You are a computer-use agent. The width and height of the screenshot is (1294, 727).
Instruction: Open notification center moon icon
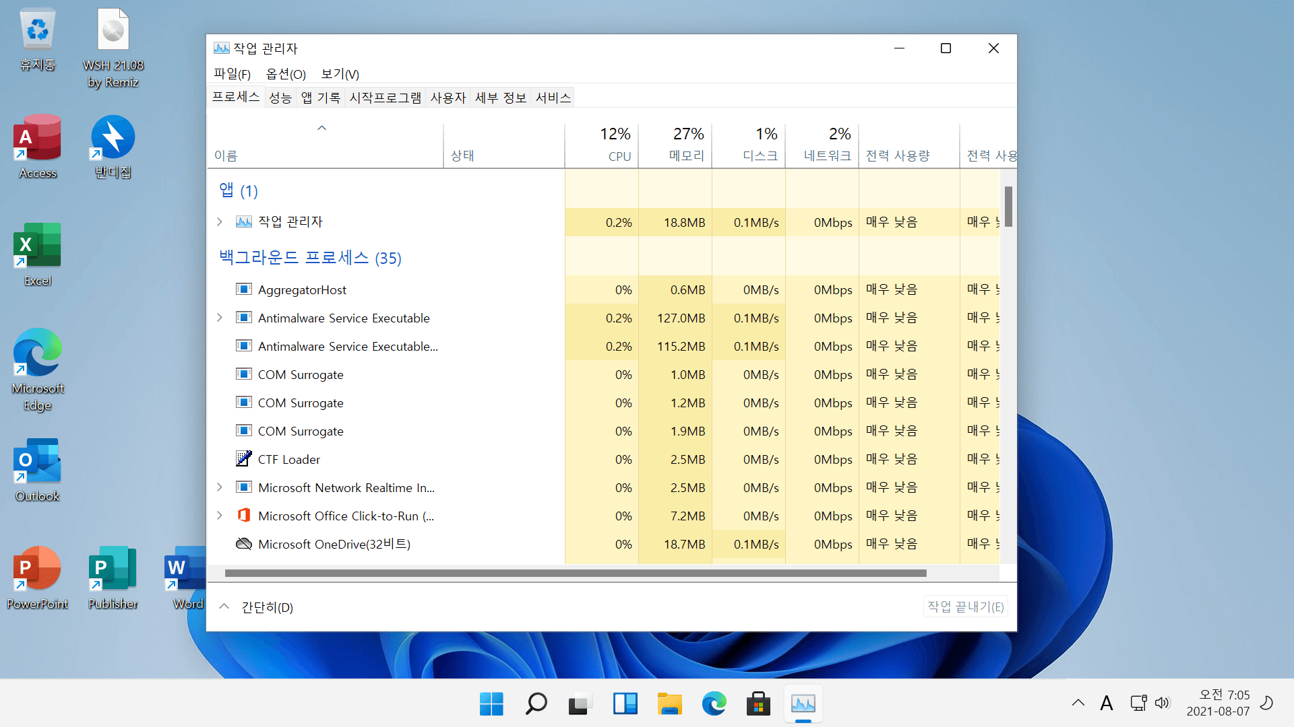pos(1267,703)
